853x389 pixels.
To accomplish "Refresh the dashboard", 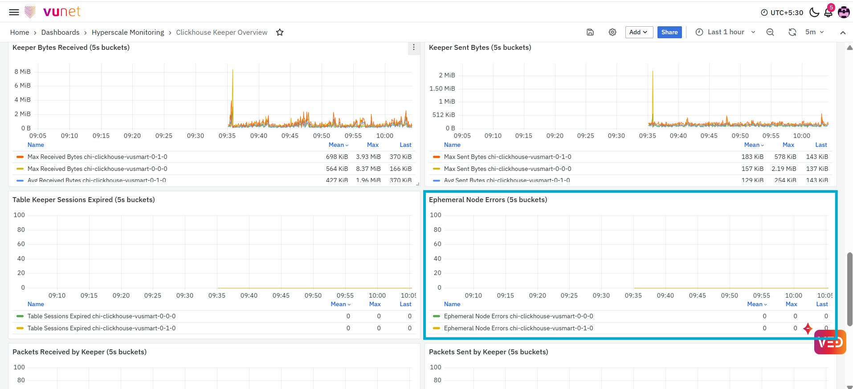I will click(792, 32).
